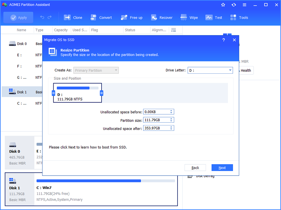281x210 pixels.
Task: Click Disk 0 drive icon in list
Action: (x=12, y=43)
